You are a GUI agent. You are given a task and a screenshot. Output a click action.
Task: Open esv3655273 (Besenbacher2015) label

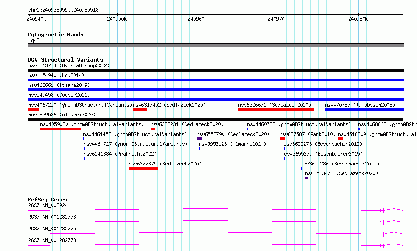323,144
